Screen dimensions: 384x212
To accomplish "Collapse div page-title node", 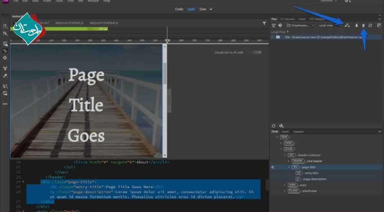I will coord(289,167).
